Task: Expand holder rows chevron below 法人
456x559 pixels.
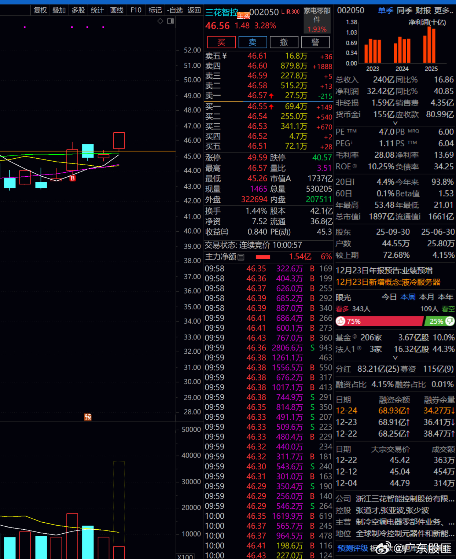Action: [395, 358]
